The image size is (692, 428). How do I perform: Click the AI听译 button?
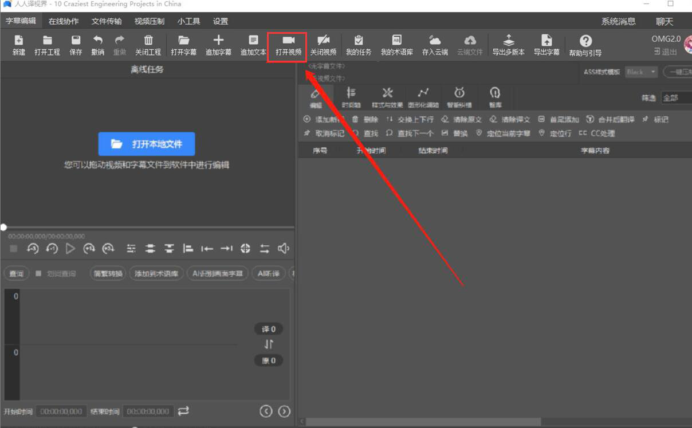pos(268,273)
